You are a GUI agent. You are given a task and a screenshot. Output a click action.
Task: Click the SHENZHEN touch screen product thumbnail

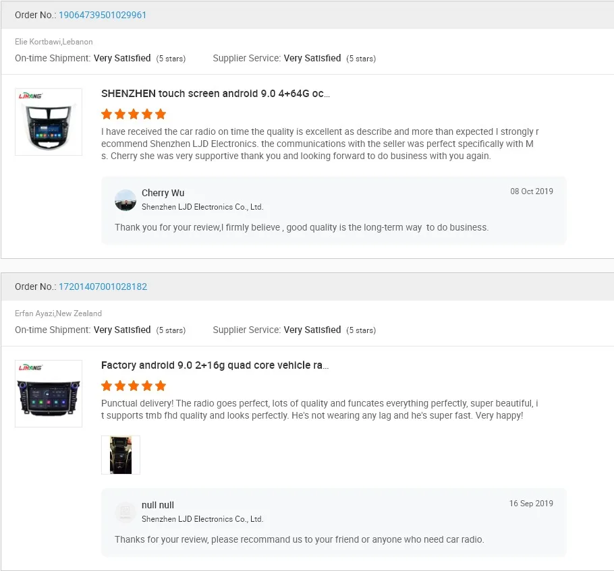pos(49,122)
